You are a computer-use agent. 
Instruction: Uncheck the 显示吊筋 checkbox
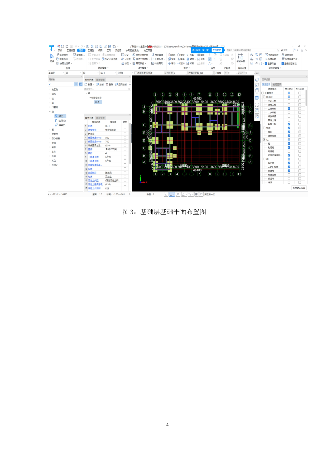266,63
